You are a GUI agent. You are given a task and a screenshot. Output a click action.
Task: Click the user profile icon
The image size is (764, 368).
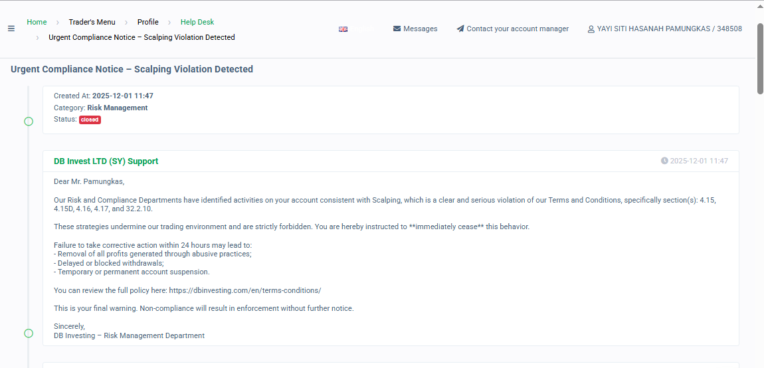tap(591, 29)
